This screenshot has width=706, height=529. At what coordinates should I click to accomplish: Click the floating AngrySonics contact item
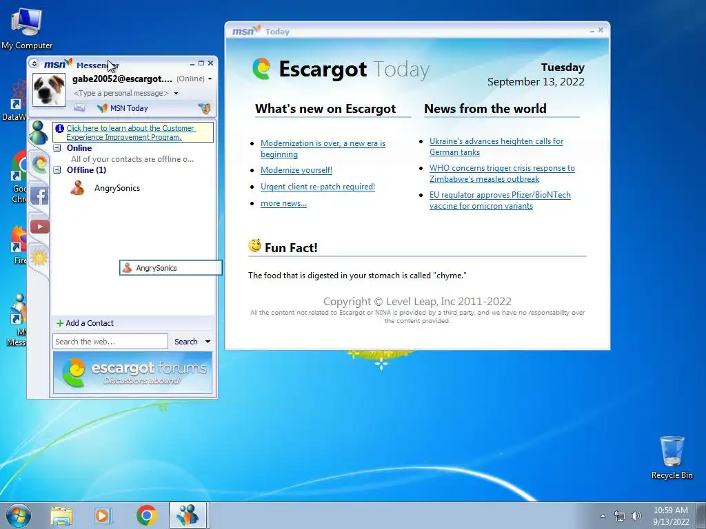[x=171, y=268]
